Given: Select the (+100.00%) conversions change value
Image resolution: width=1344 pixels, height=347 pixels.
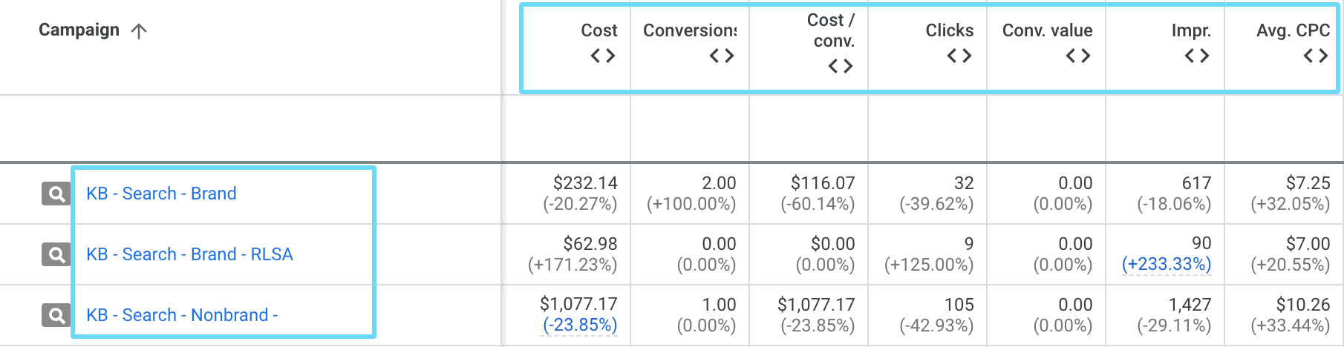Looking at the screenshot, I should coord(691,204).
